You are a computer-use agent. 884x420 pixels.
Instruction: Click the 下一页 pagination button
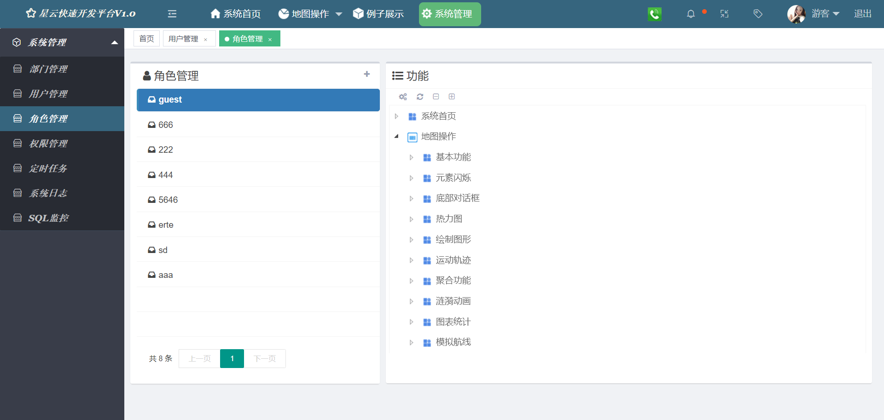[265, 358]
